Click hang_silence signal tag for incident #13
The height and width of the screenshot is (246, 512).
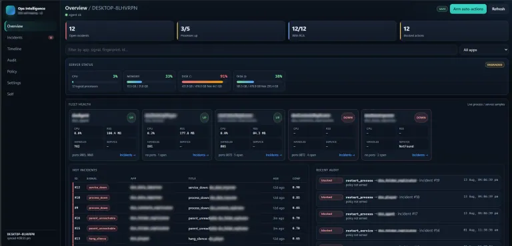coord(97,239)
